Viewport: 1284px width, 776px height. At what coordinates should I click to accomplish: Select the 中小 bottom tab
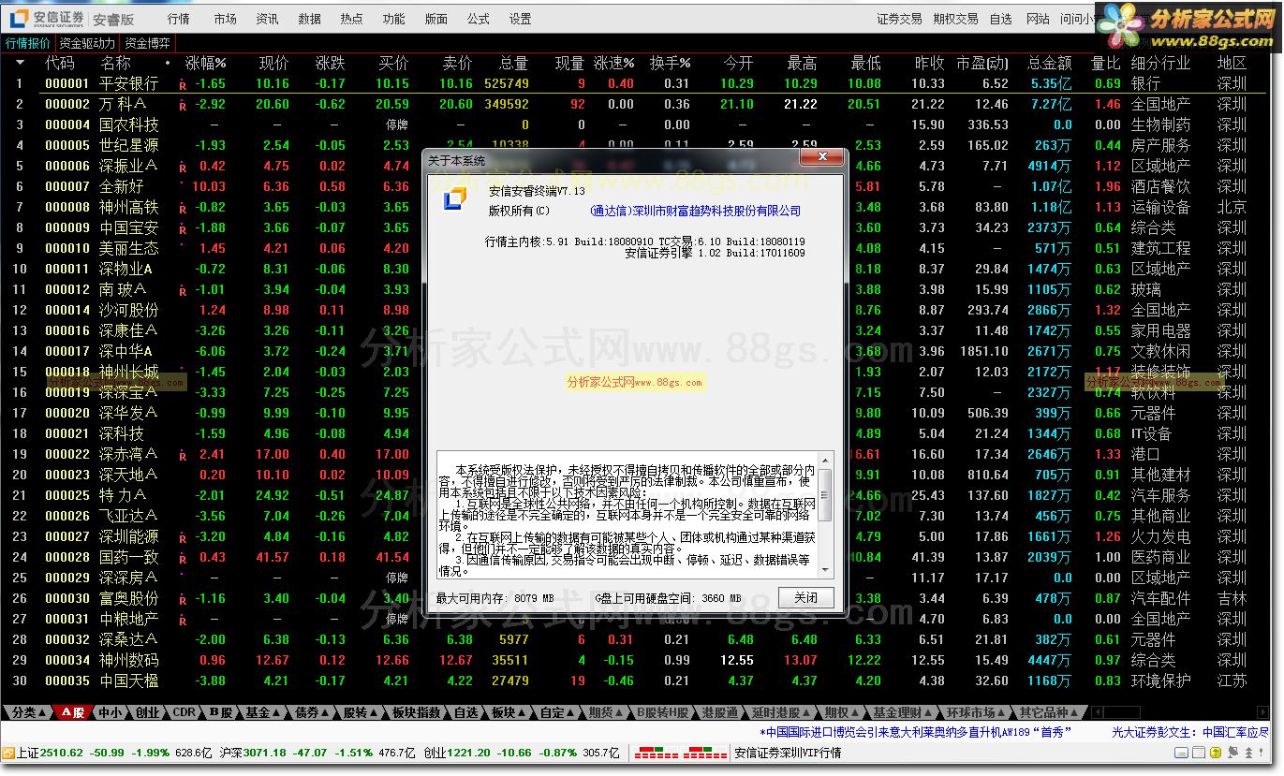(x=110, y=712)
